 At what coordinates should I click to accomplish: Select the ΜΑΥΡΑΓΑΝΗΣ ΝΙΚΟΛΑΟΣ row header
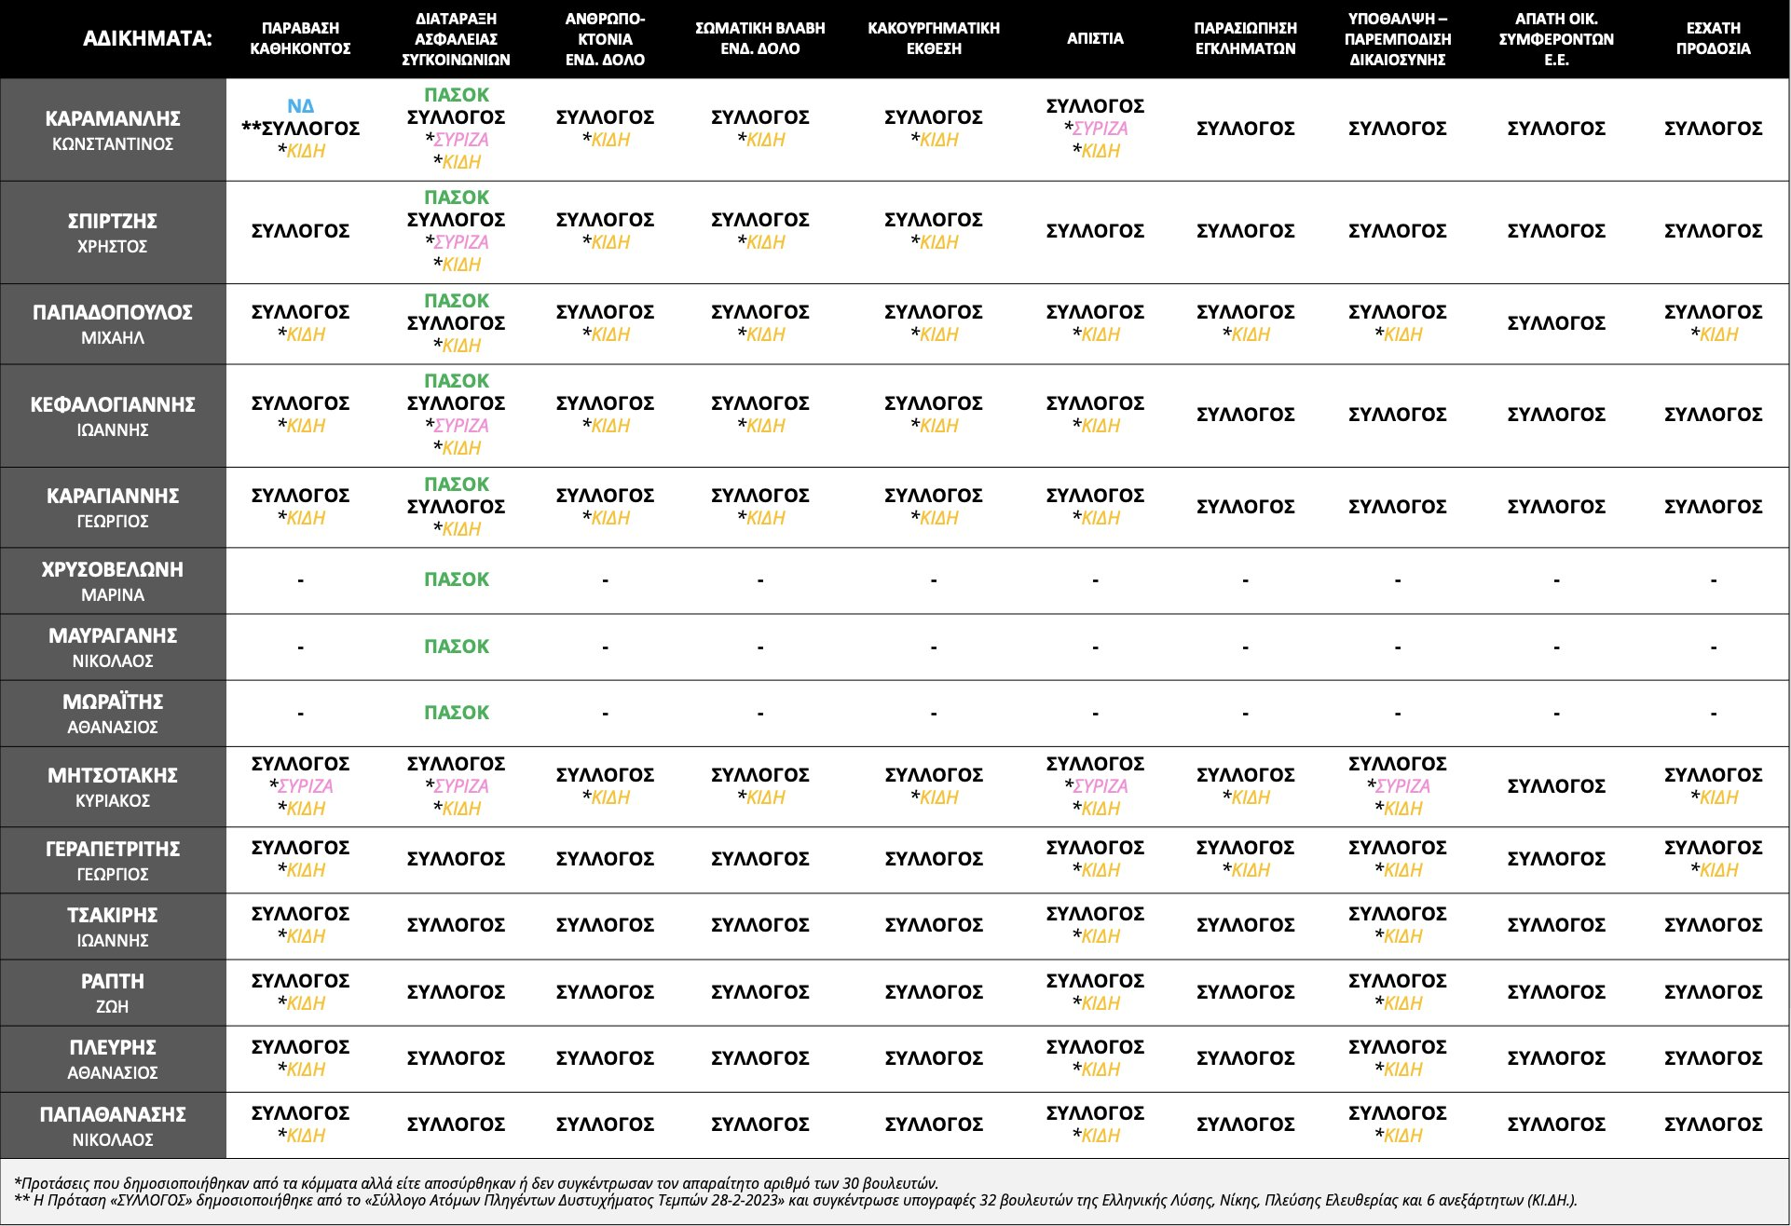pyautogui.click(x=113, y=647)
